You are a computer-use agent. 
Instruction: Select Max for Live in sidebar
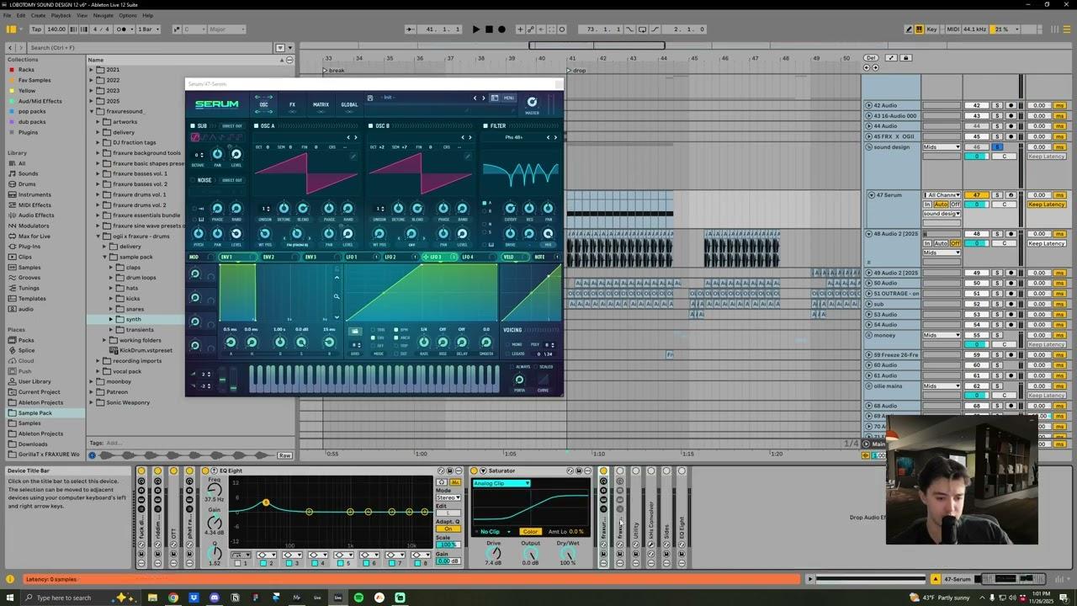click(x=34, y=237)
